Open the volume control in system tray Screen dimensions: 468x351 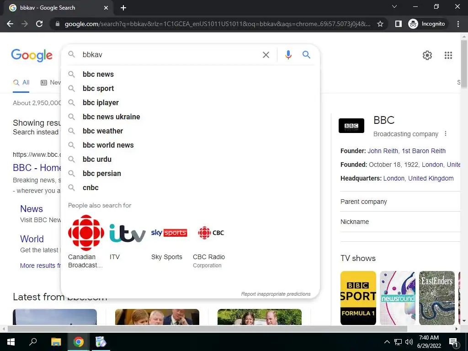click(x=409, y=342)
